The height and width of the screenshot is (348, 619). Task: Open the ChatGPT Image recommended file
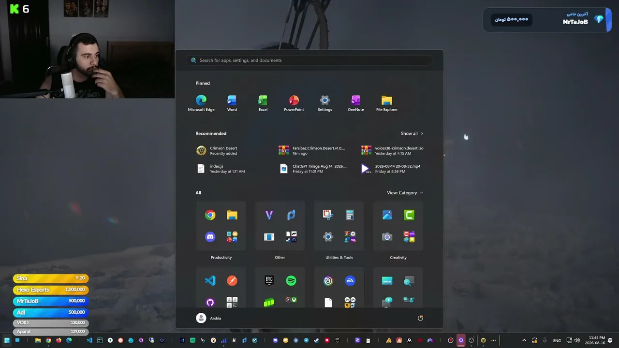(314, 169)
